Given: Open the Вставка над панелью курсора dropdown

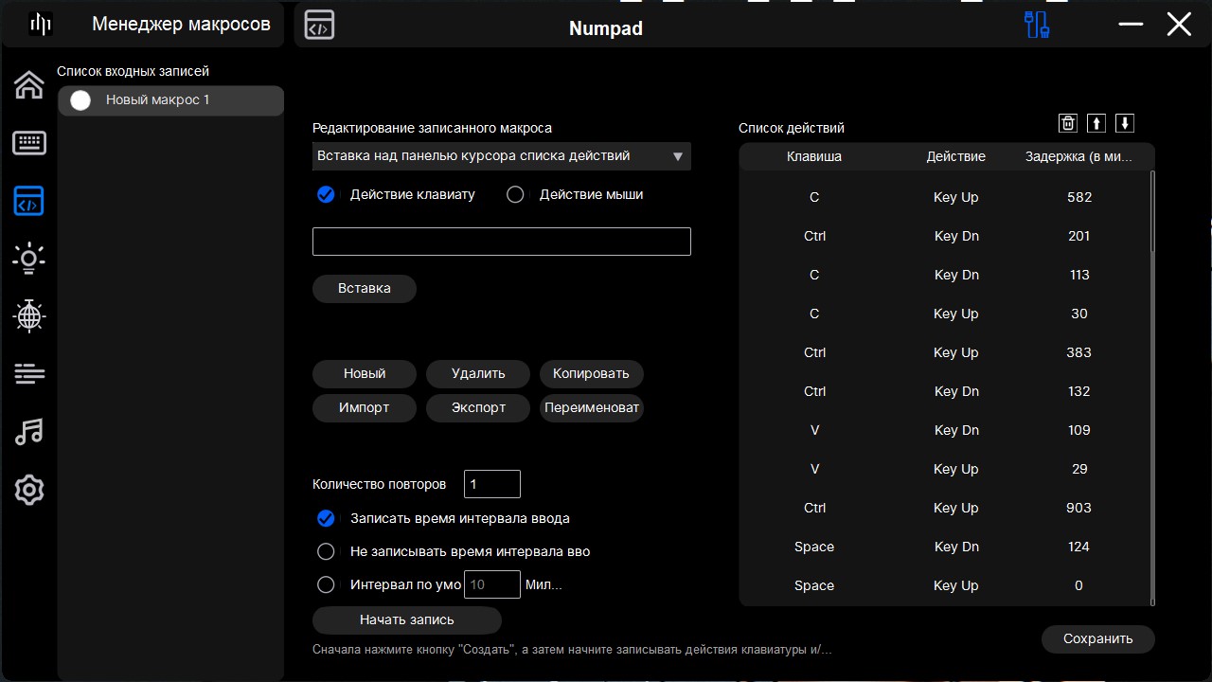Looking at the screenshot, I should [502, 156].
